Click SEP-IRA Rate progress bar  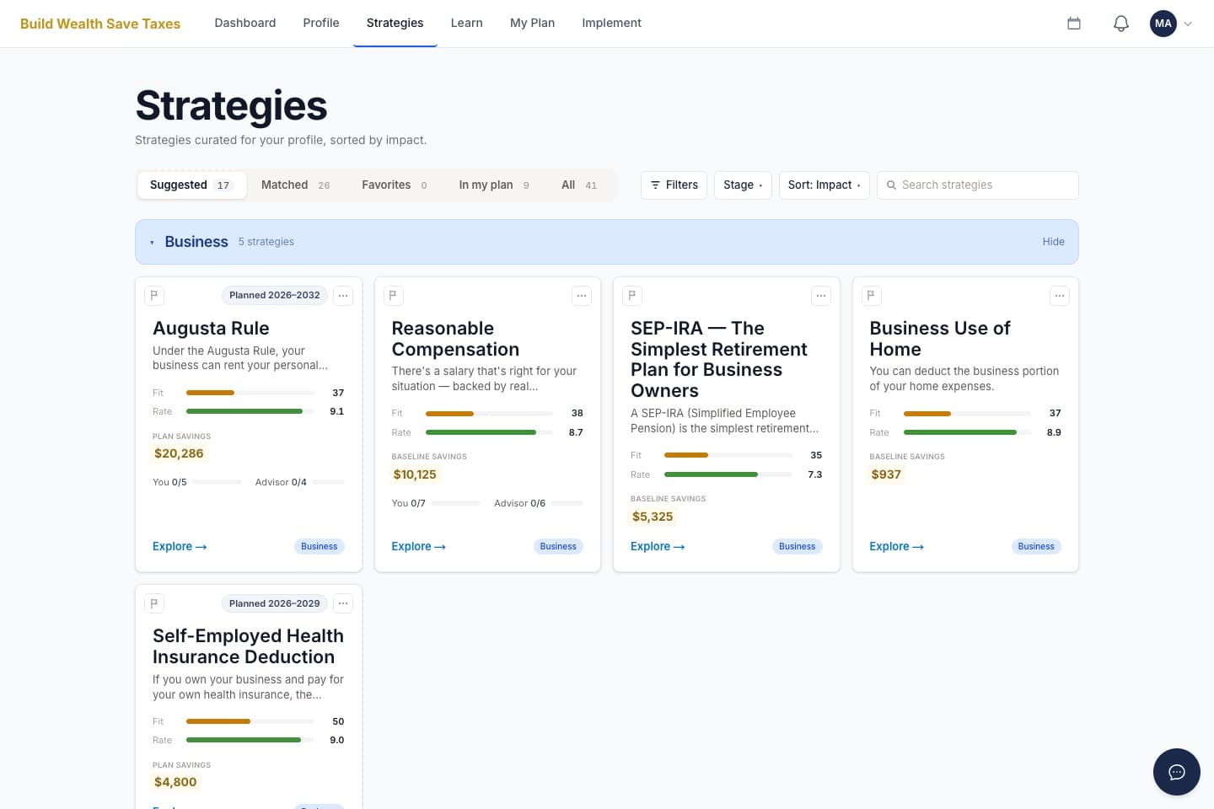pos(728,474)
